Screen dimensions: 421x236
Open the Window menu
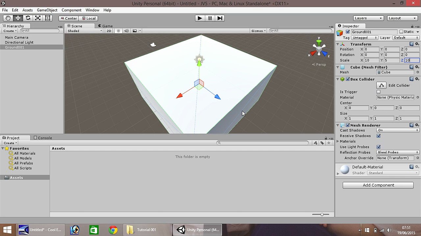[x=92, y=10]
